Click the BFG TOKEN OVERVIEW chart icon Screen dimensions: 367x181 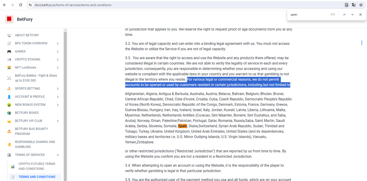pos(9,43)
